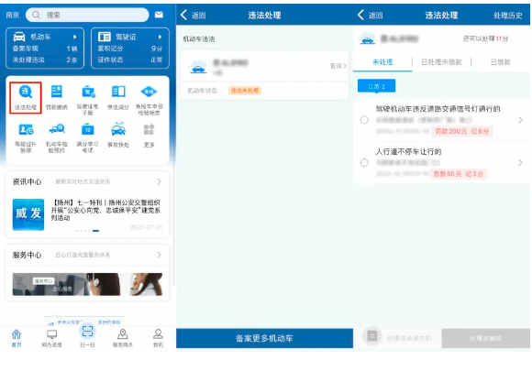Open 违法处理 icon highlighted in red box

click(26, 98)
